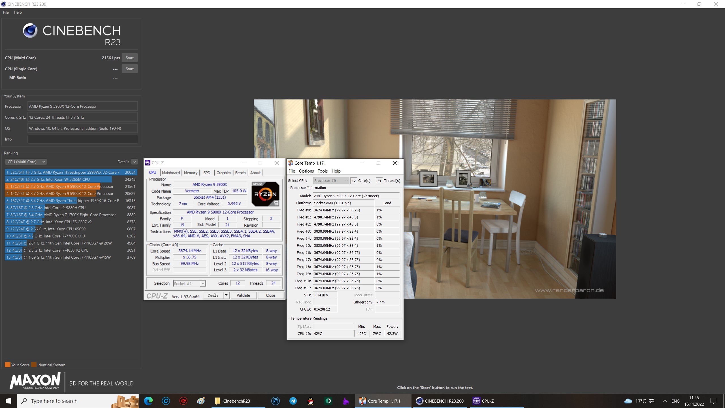Open the Windows notification center icon
Screen dimensions: 725x408
point(713,401)
